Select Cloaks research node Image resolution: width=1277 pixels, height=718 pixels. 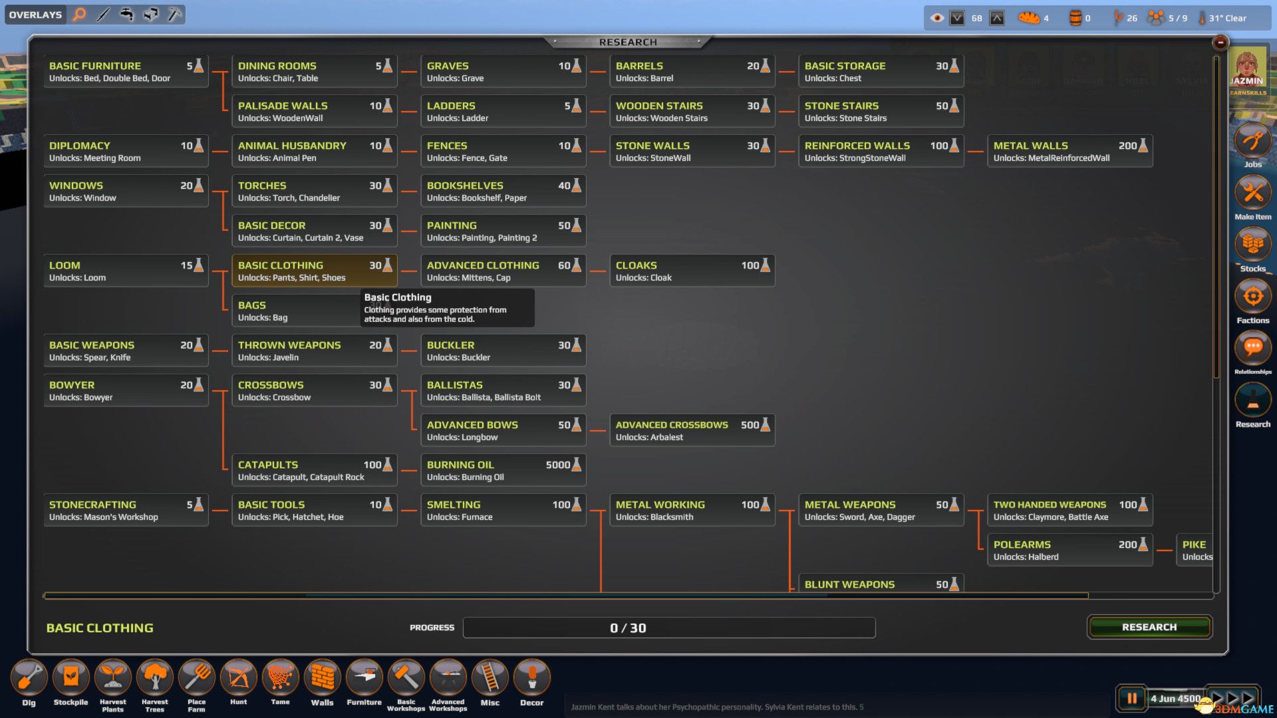coord(692,271)
